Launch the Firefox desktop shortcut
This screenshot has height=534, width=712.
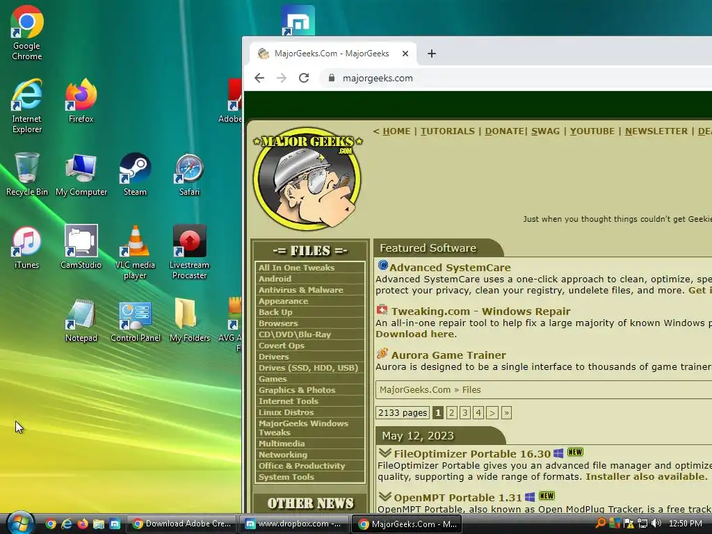click(x=81, y=101)
